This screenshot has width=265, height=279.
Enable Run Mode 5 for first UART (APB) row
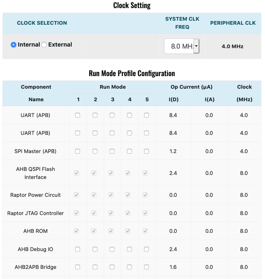(146, 115)
